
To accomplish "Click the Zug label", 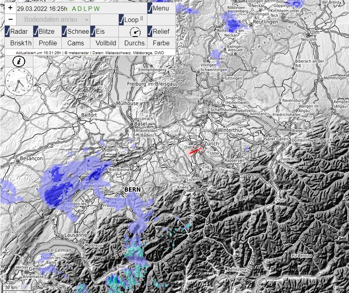I will coord(206,167).
